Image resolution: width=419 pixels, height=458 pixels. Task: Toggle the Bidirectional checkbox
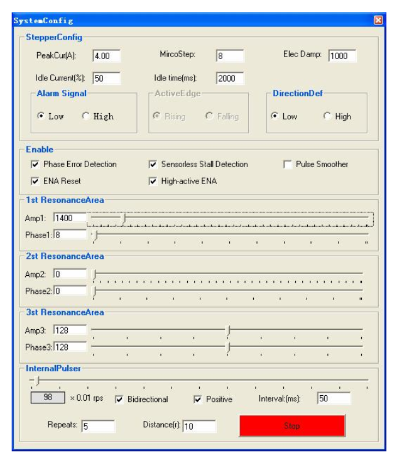pos(119,400)
